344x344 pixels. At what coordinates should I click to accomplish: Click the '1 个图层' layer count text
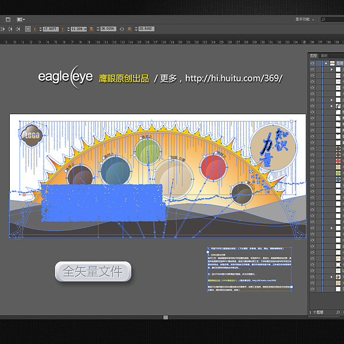click(x=316, y=312)
